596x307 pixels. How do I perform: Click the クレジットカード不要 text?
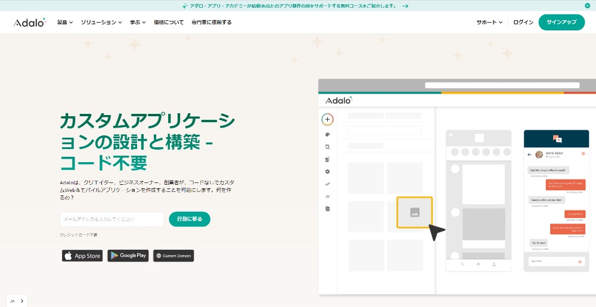(79, 235)
